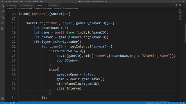The image size is (186, 104).
Task: Open the File menu
Action: pos(6,1)
